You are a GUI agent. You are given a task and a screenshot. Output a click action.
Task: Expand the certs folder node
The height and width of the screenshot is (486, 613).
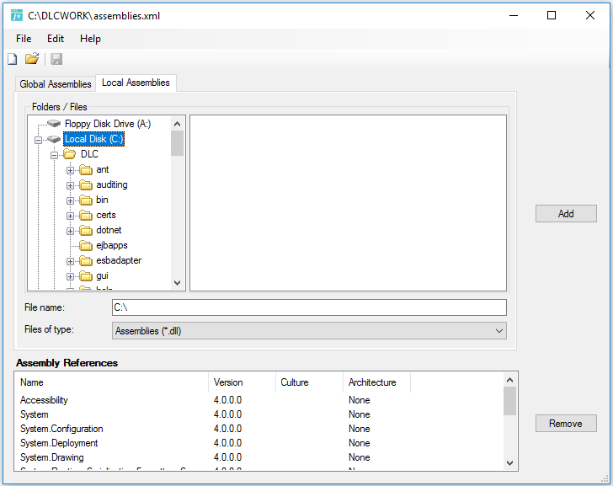(70, 216)
